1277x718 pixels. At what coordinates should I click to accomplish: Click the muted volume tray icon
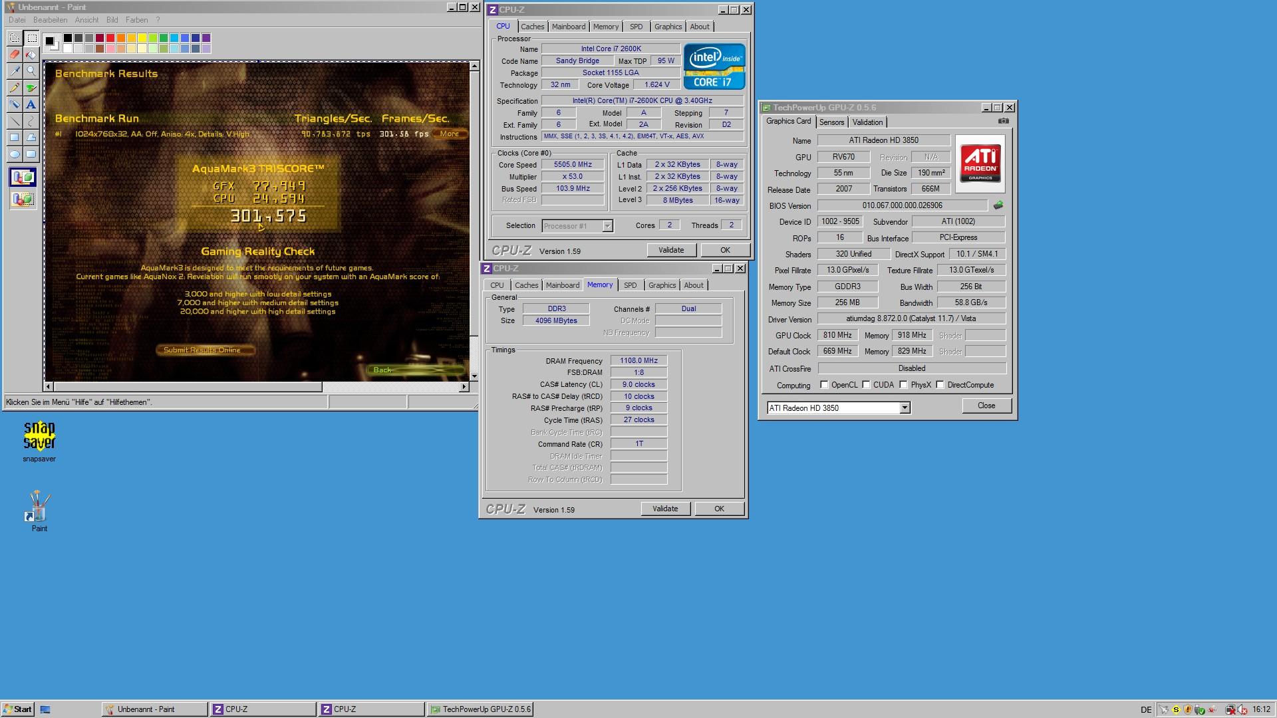[1241, 709]
